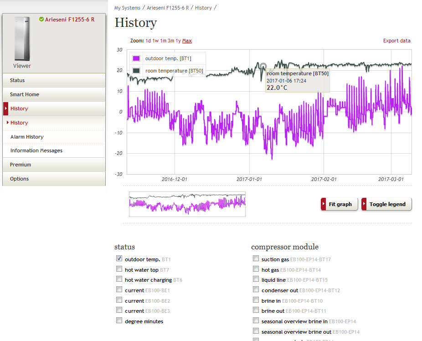
Task: Click the heat pump device image
Action: tap(22, 39)
